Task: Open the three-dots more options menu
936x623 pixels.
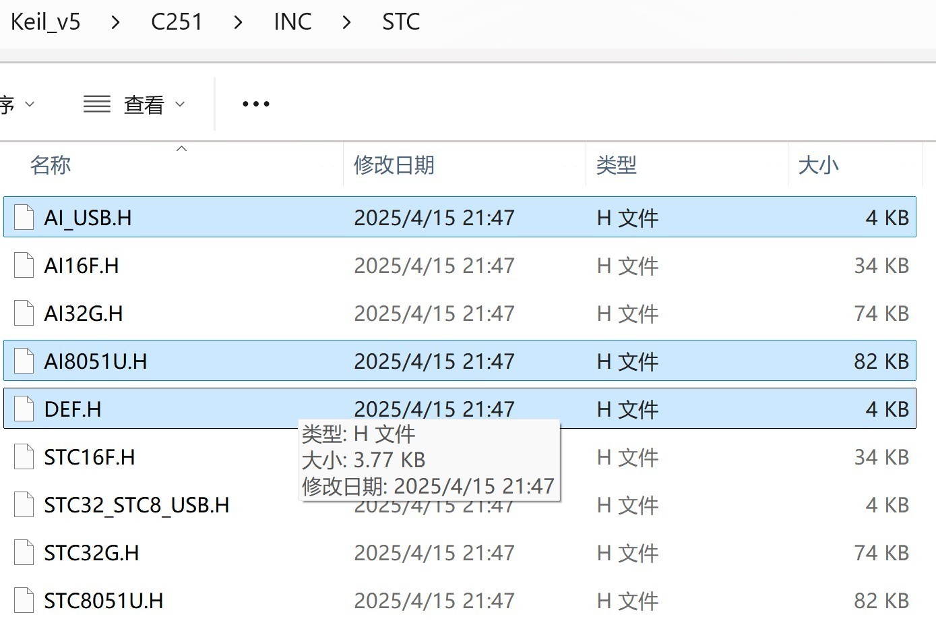Action: tap(256, 104)
